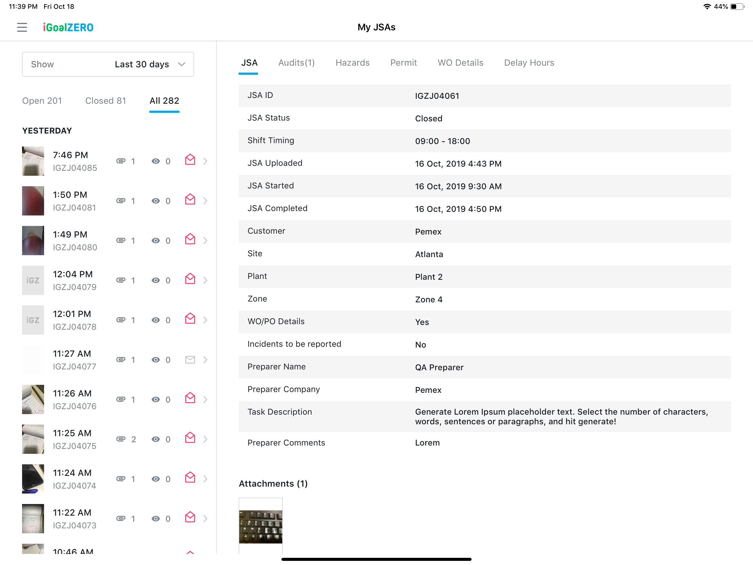
Task: Tap the iGoalZERO logo
Action: tap(68, 27)
